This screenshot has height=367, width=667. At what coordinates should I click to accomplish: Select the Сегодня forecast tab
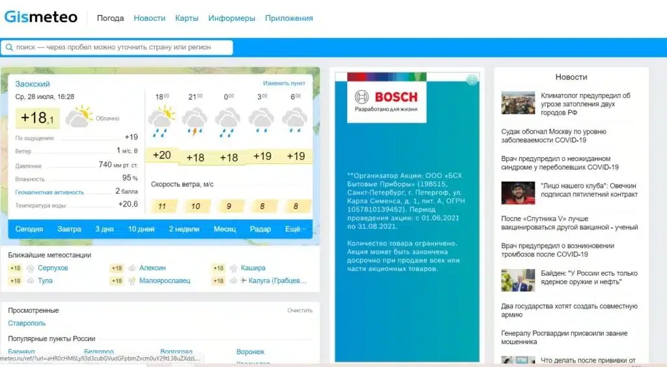coord(29,229)
